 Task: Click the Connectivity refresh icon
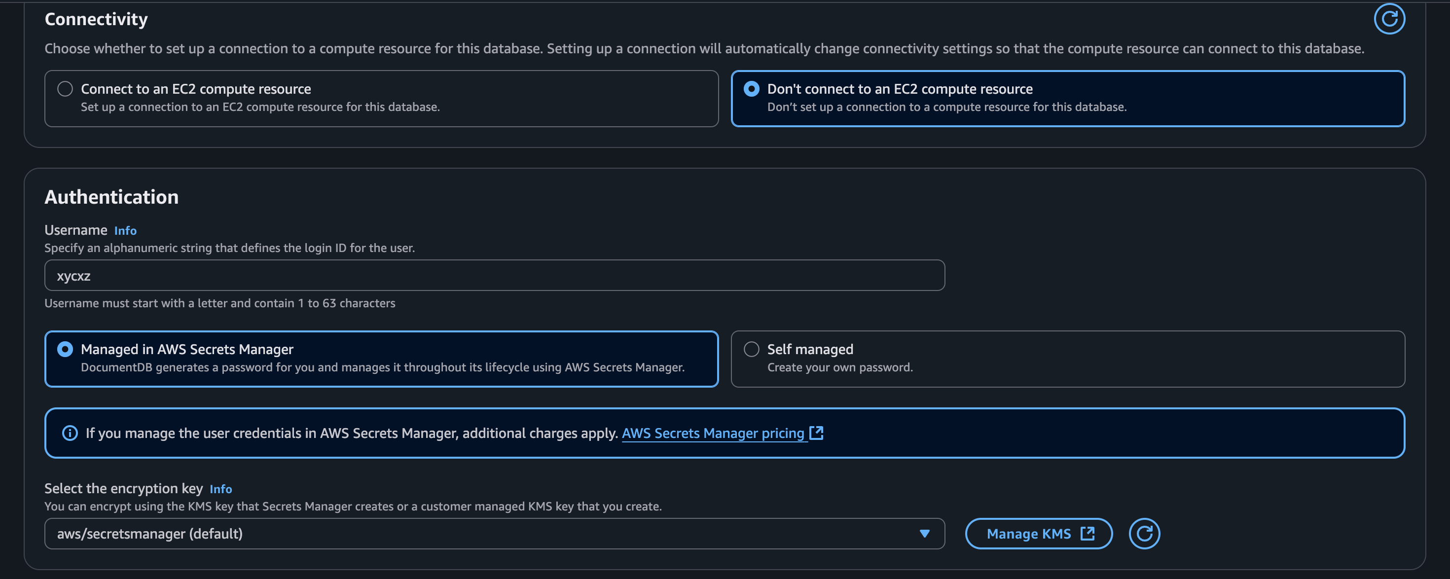[1389, 19]
